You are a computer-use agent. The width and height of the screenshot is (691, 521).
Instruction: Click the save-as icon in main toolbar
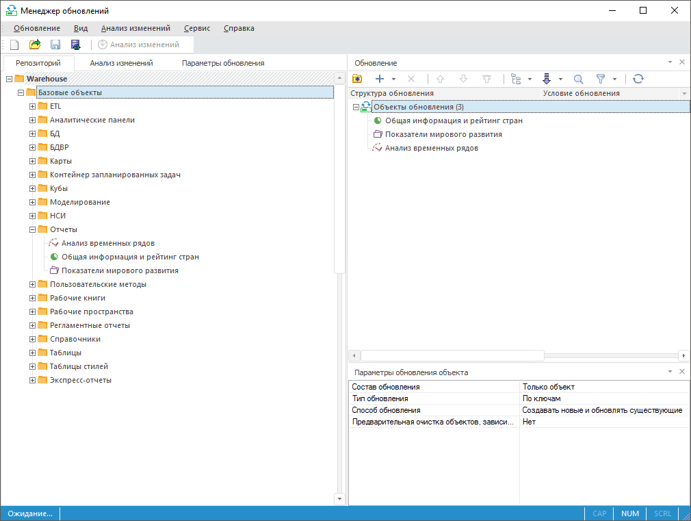coord(76,45)
